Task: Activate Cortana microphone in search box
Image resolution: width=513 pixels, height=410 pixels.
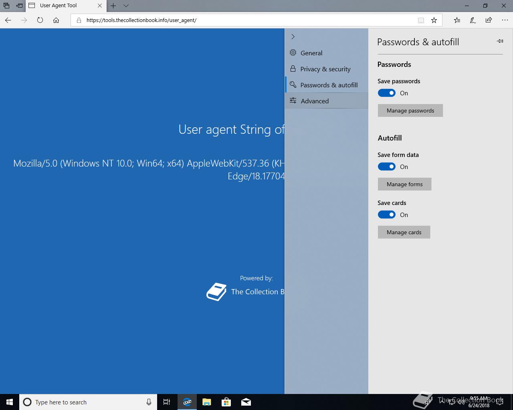Action: pyautogui.click(x=149, y=402)
